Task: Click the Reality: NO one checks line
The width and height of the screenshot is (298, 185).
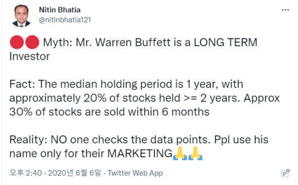Action: [x=139, y=140]
